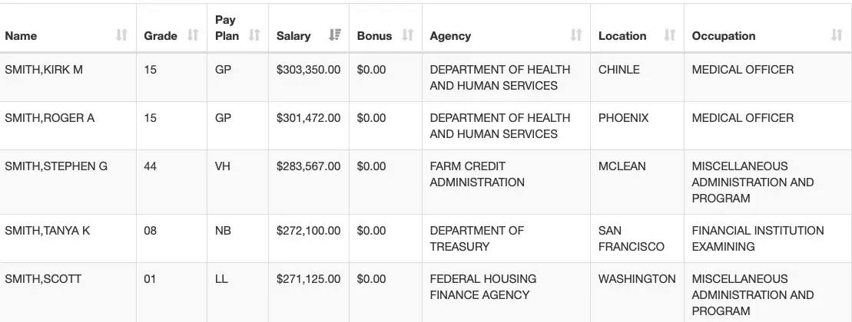The height and width of the screenshot is (322, 852).
Task: Sort table by Salary header label
Action: (293, 36)
